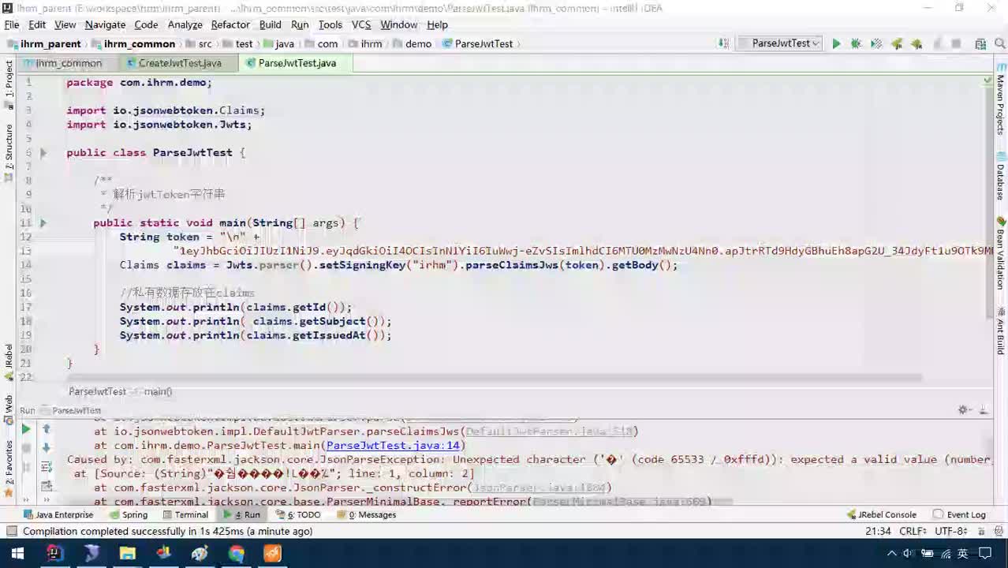The image size is (1008, 568).
Task: Open JRebel Console tool window
Action: (881, 514)
